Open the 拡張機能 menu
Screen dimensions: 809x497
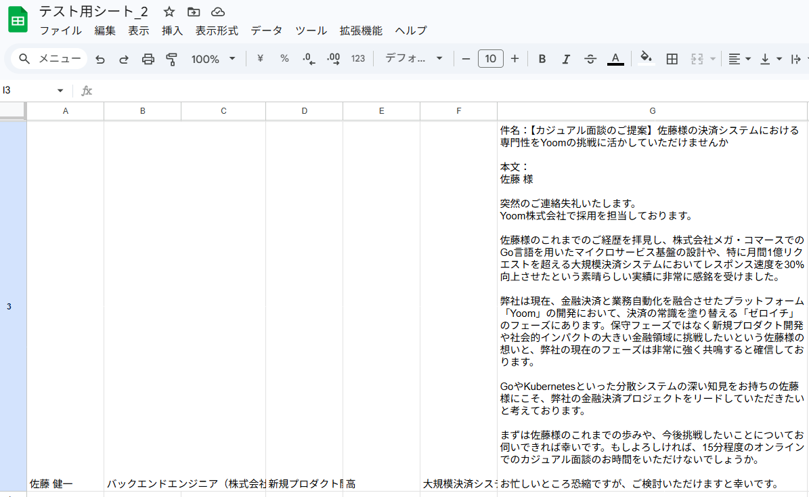[361, 30]
